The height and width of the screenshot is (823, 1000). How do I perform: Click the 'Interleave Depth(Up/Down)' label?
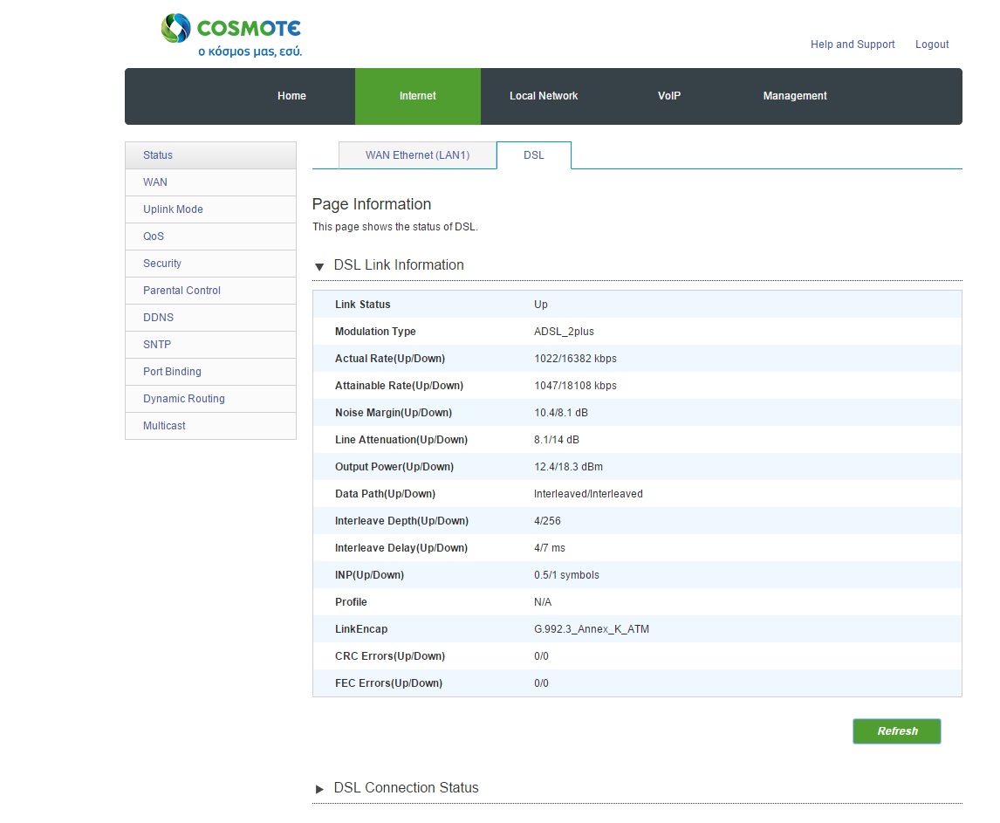tap(401, 521)
